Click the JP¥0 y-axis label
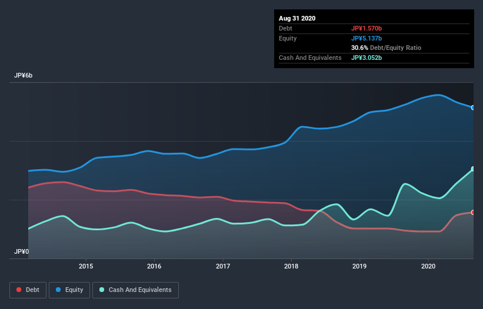Screen dimensions: 483x309 tap(21, 252)
